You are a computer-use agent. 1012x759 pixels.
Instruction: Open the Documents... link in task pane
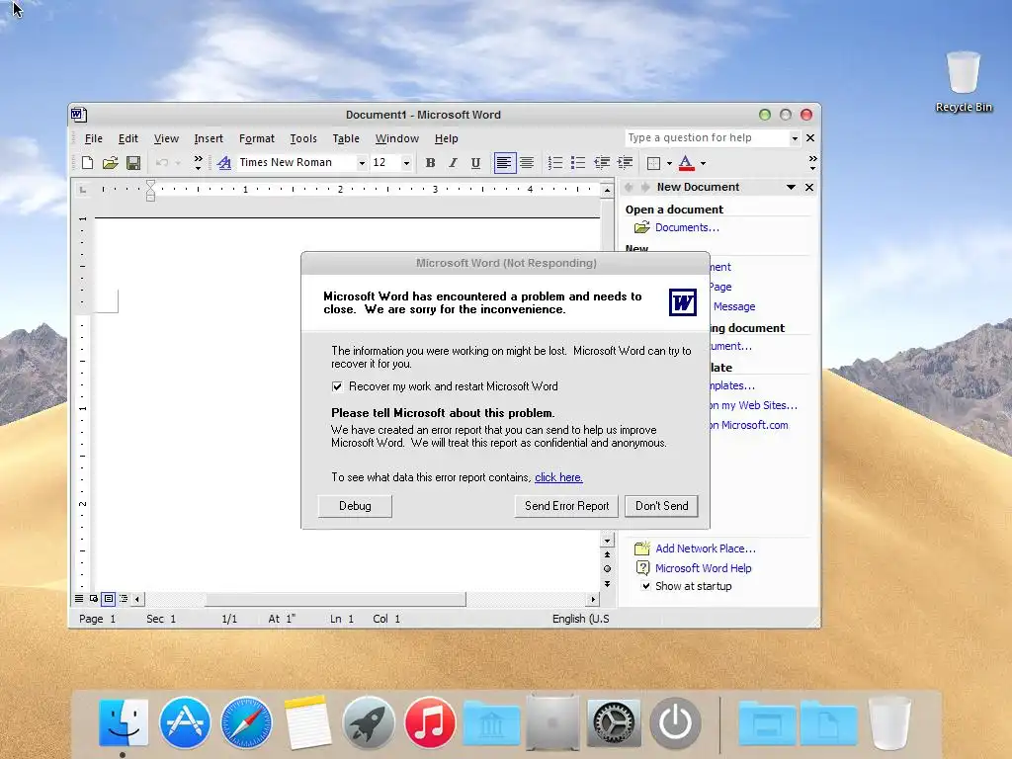point(687,227)
